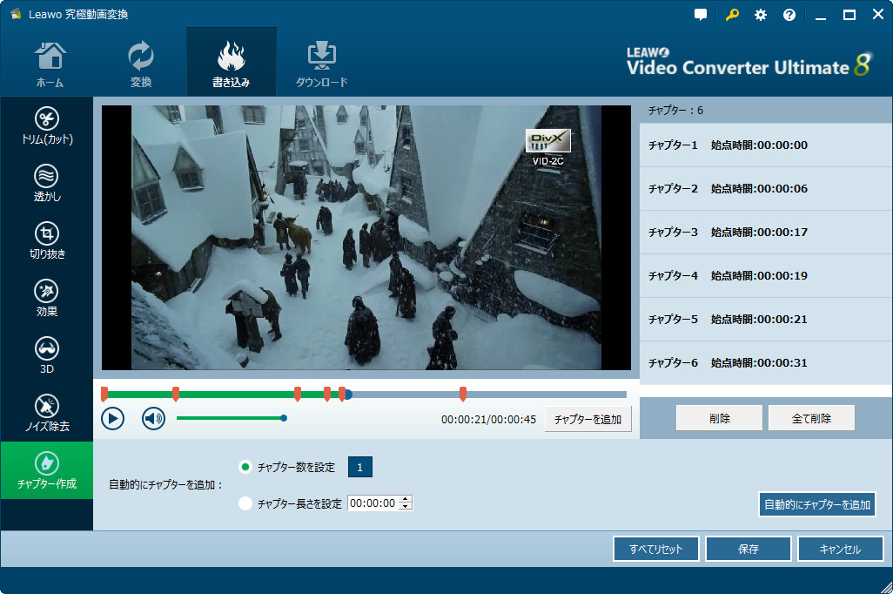Click the chapter length time field 00:00:00
Screen dimensions: 893x594
pos(373,503)
